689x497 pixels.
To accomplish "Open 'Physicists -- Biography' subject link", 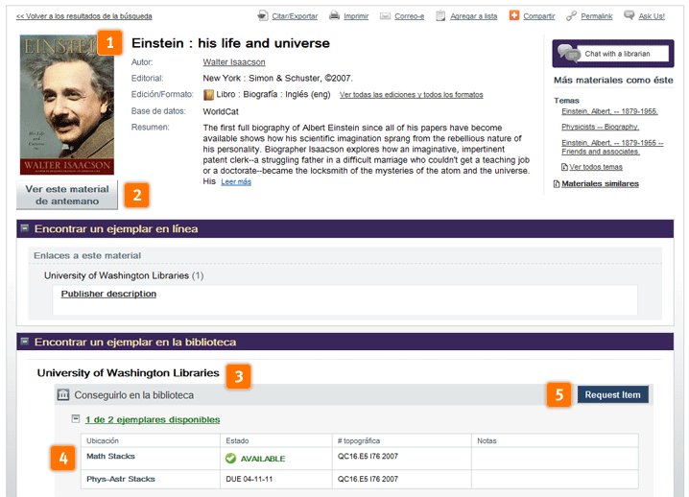I will click(x=600, y=127).
